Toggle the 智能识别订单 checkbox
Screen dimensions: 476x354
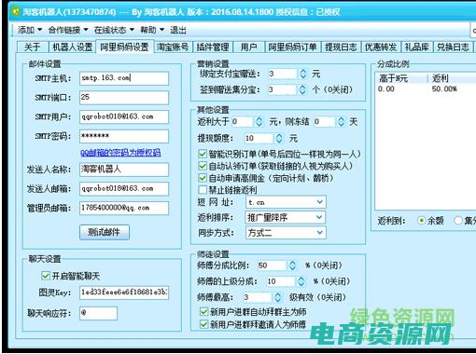203,154
